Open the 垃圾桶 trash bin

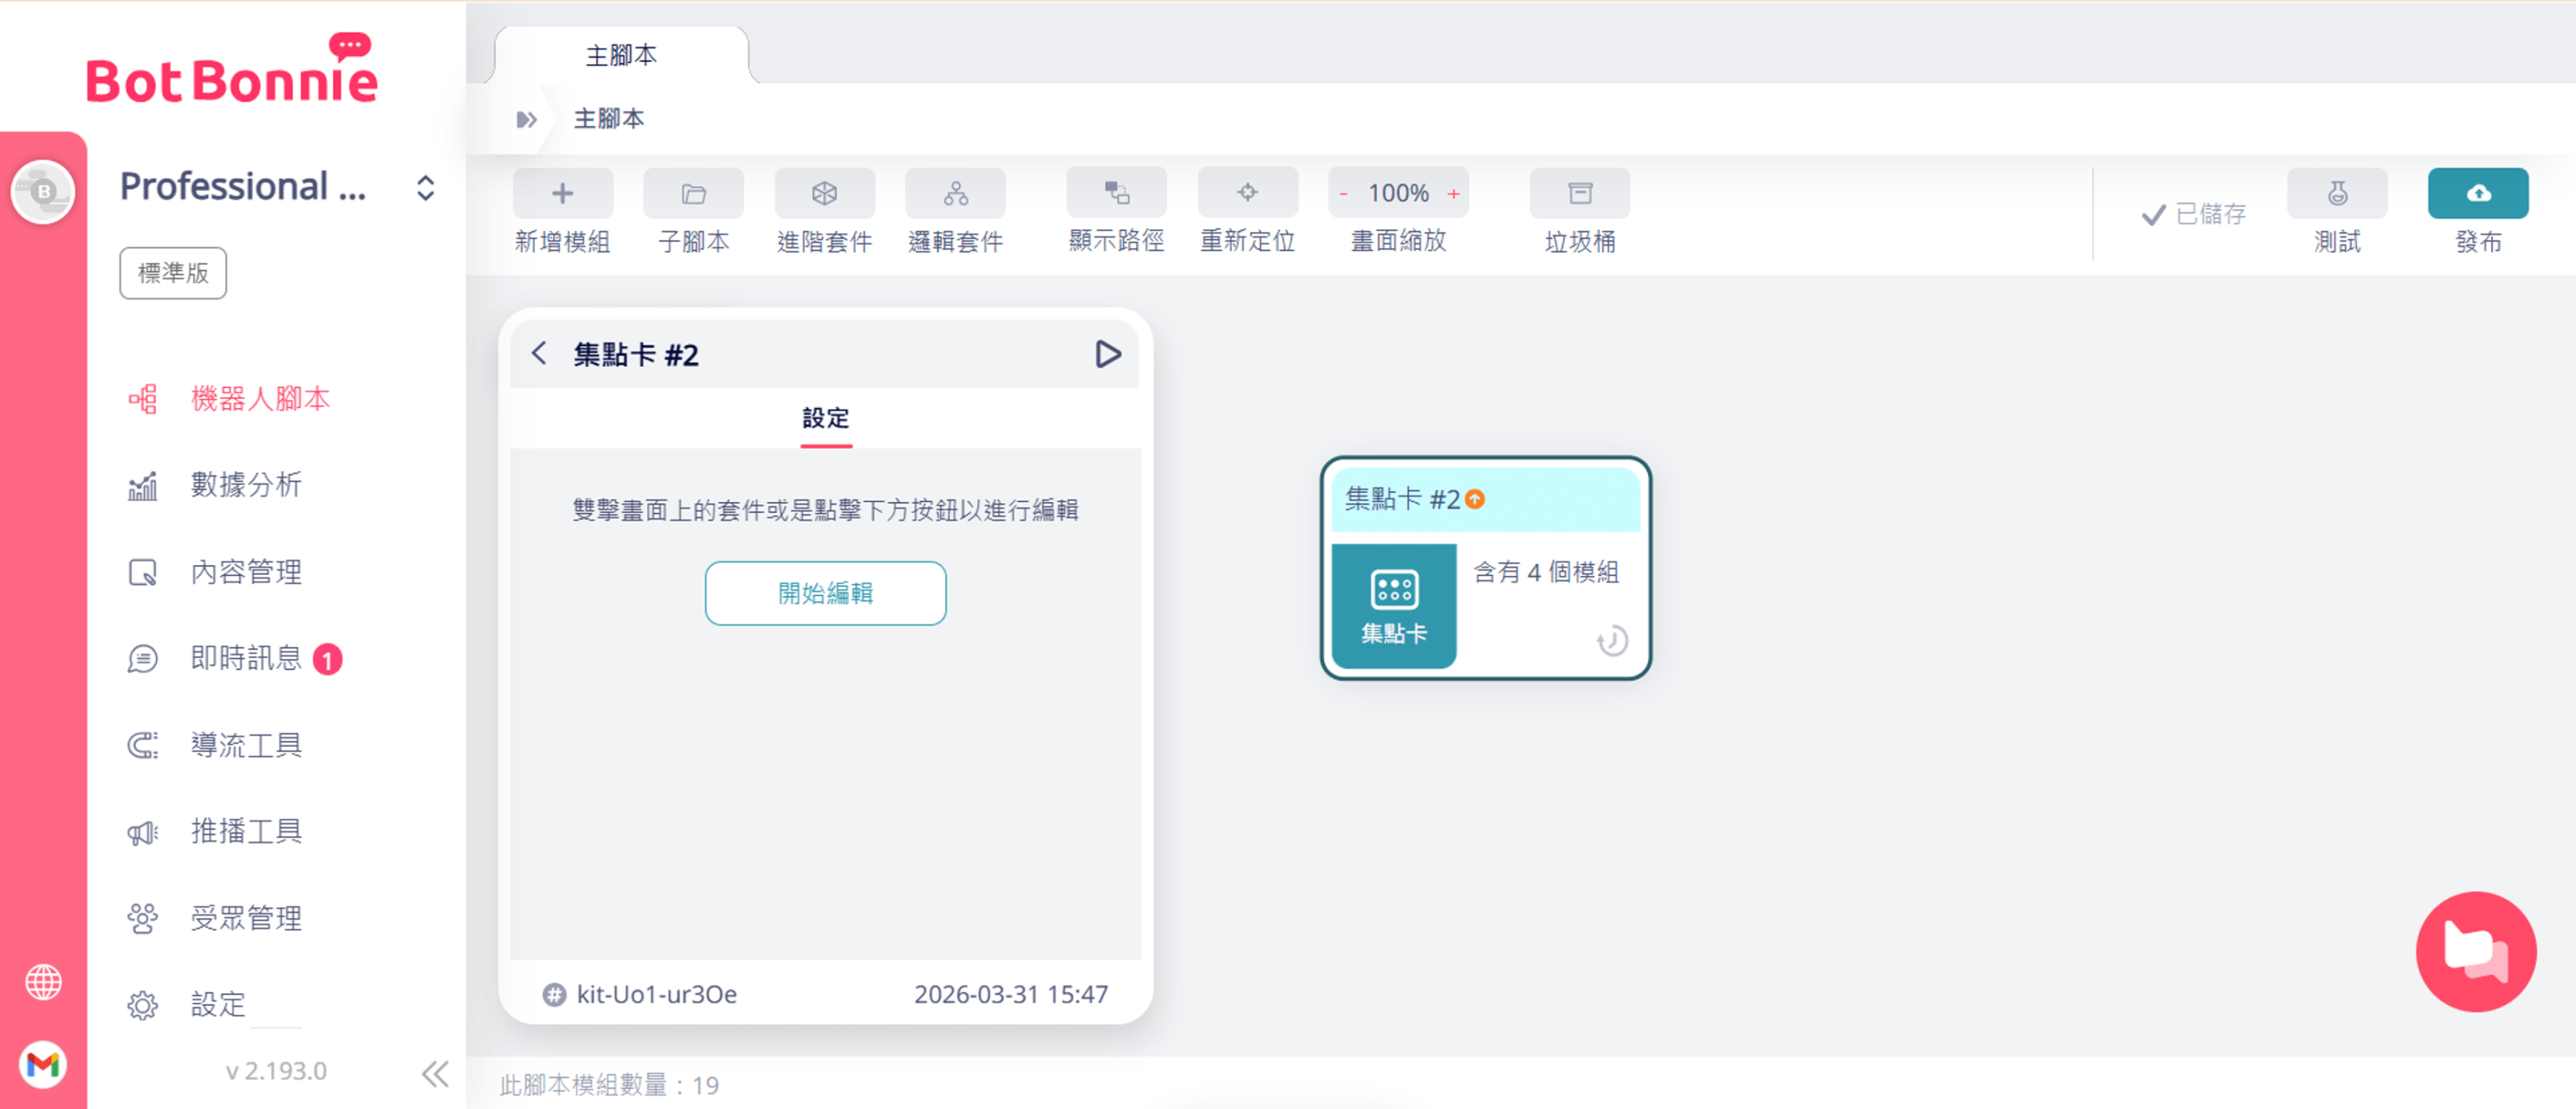click(x=1579, y=193)
